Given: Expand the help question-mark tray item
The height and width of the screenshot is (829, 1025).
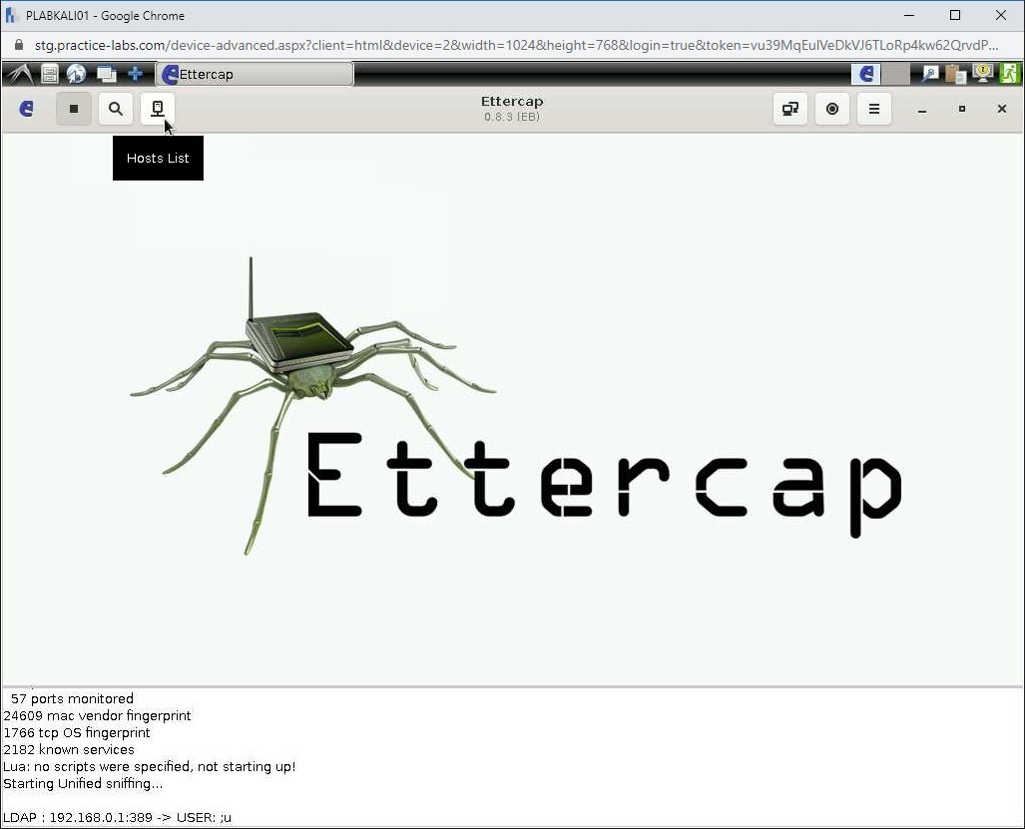Looking at the screenshot, I should 982,73.
